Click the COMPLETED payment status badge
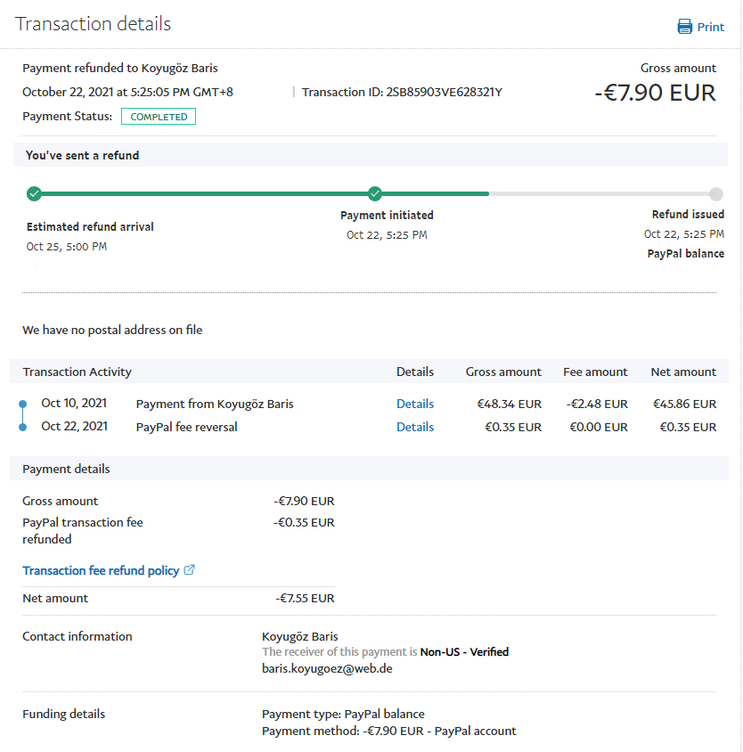This screenshot has width=743, height=752. (x=159, y=117)
